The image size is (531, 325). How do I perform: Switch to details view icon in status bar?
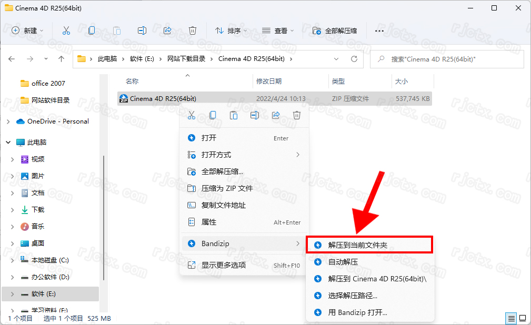510,318
